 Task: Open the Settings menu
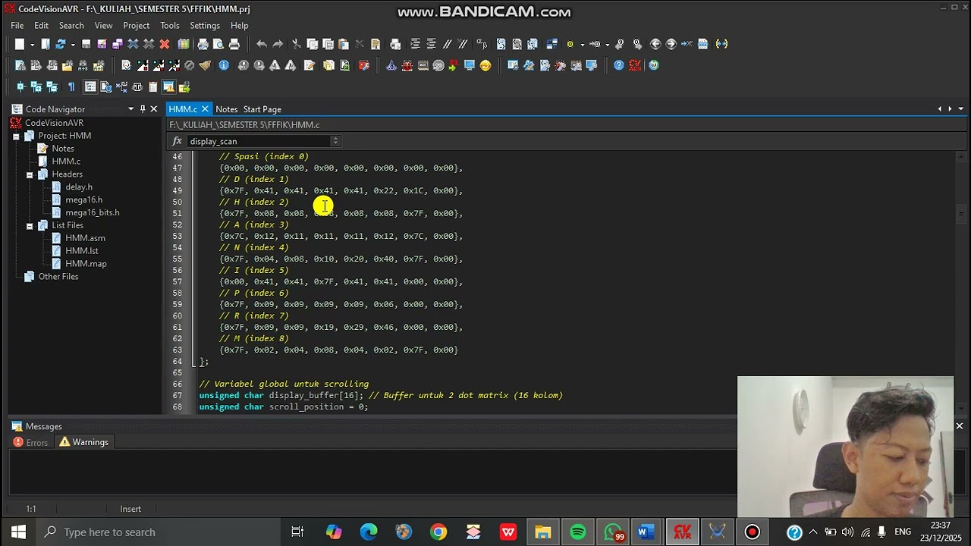point(205,25)
